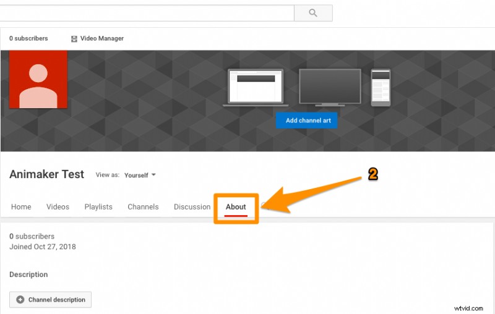The height and width of the screenshot is (314, 495).
Task: Open the Playlists tab
Action: point(98,207)
